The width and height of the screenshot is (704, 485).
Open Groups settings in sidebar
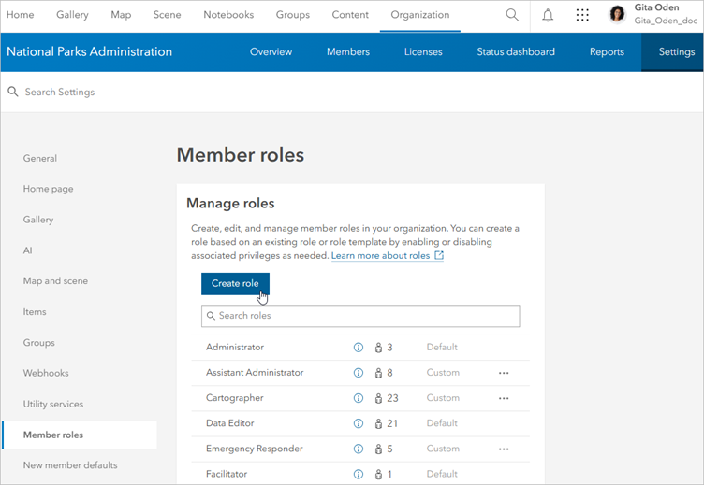pyautogui.click(x=39, y=343)
